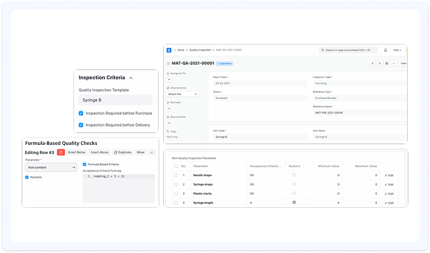430x253 pixels.
Task: Open the Status field showing Accepted
Action: 260,98
